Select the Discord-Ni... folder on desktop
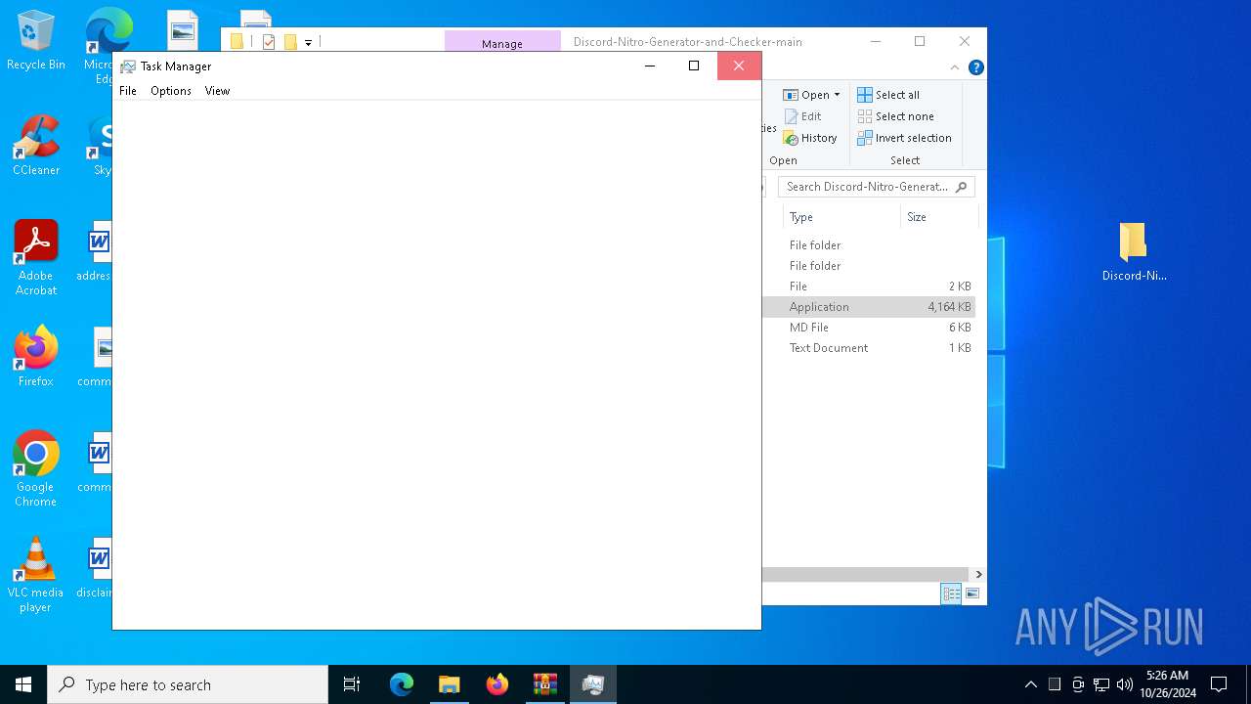This screenshot has width=1251, height=704. point(1134,251)
